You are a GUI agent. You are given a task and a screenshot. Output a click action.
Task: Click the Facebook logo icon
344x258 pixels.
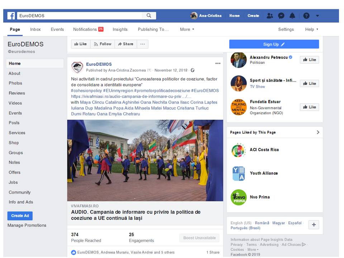11,16
